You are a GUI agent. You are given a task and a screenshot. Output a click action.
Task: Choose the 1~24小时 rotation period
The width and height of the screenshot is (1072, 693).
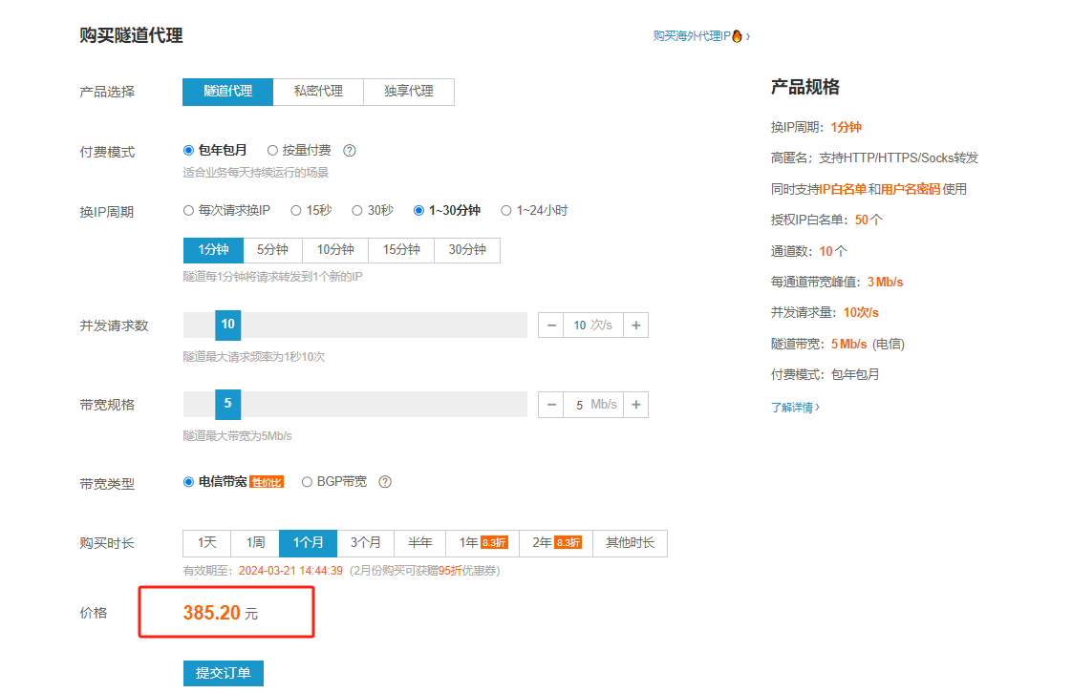point(534,210)
